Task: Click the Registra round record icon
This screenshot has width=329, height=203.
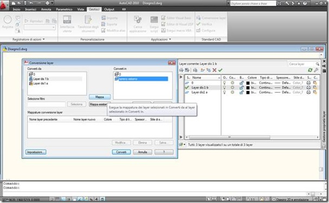Action: pos(8,20)
